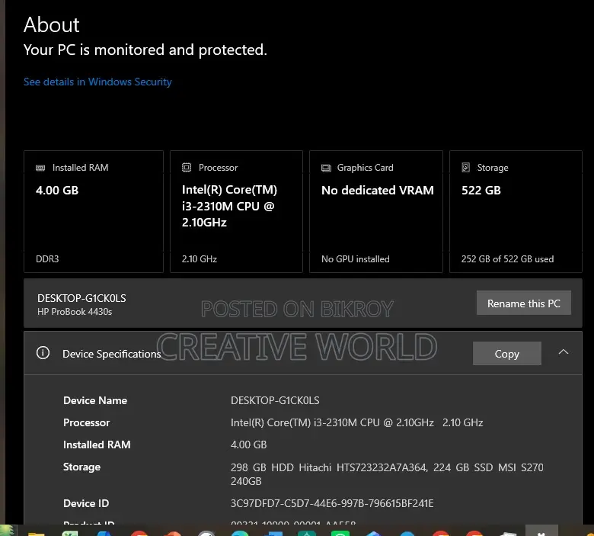The height and width of the screenshot is (536, 594).
Task: Collapse the Device Specifications section chevron
Action: pyautogui.click(x=564, y=352)
